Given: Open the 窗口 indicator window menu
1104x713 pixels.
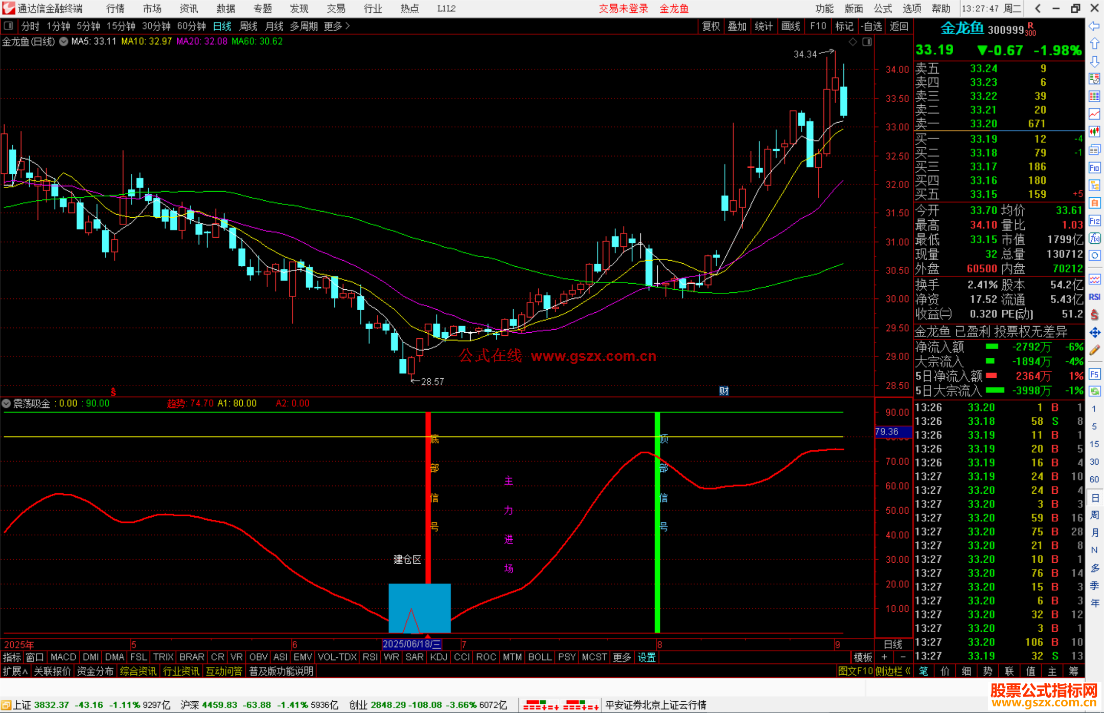Looking at the screenshot, I should 35,657.
